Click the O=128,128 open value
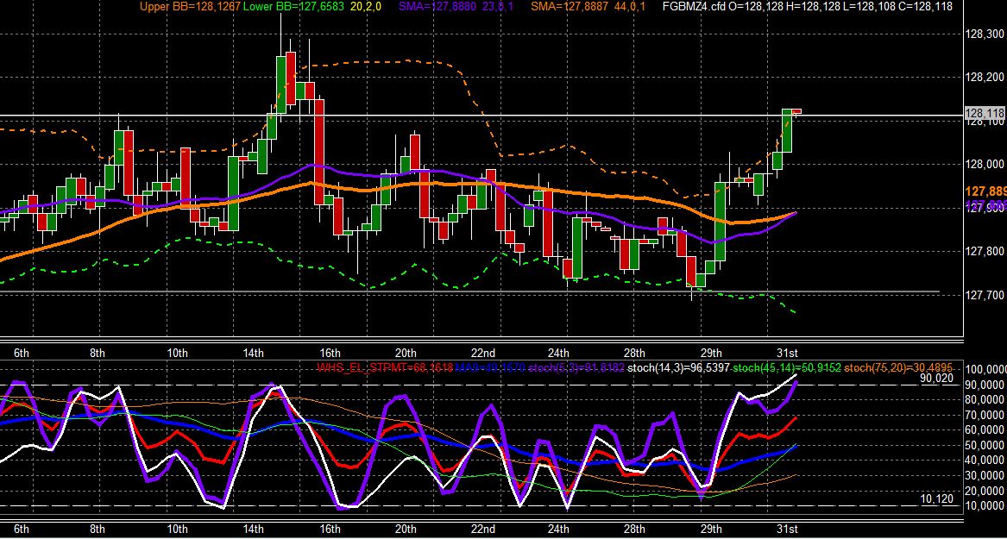Viewport: 1007px width, 539px height. click(757, 6)
